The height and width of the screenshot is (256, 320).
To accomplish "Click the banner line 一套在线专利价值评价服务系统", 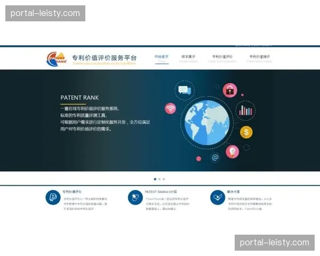I will pyautogui.click(x=90, y=108).
